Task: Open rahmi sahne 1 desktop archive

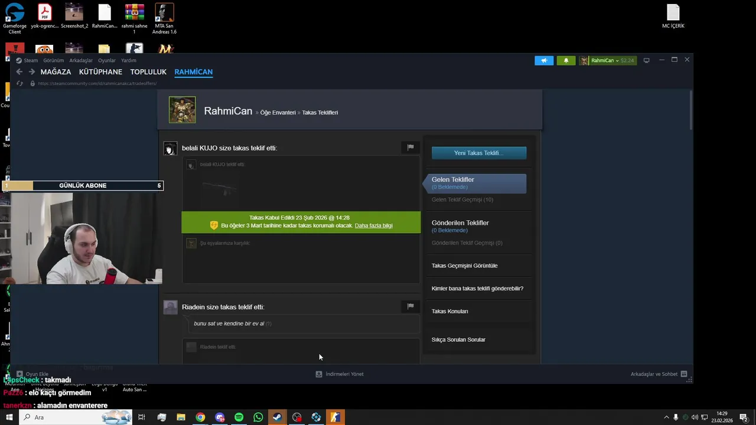Action: point(135,19)
